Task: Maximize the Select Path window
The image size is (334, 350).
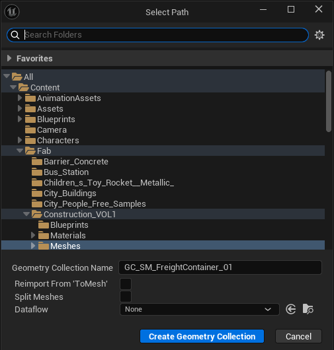Action: 291,9
